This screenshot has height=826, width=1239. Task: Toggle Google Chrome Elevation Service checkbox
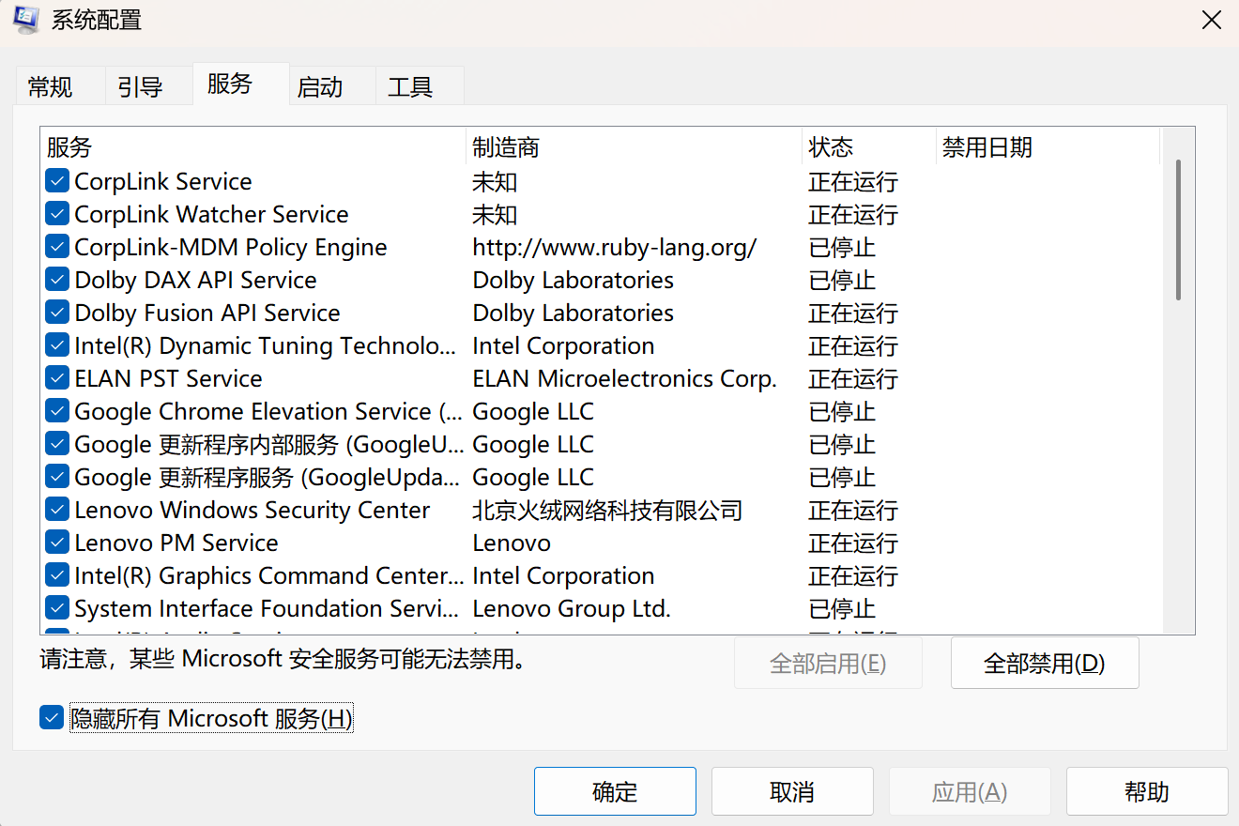pos(57,411)
